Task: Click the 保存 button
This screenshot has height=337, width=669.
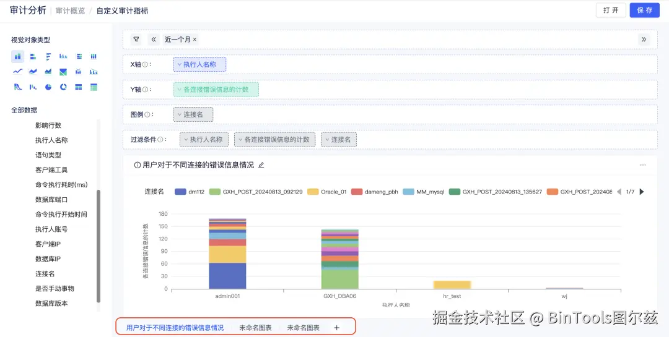Action: [645, 11]
